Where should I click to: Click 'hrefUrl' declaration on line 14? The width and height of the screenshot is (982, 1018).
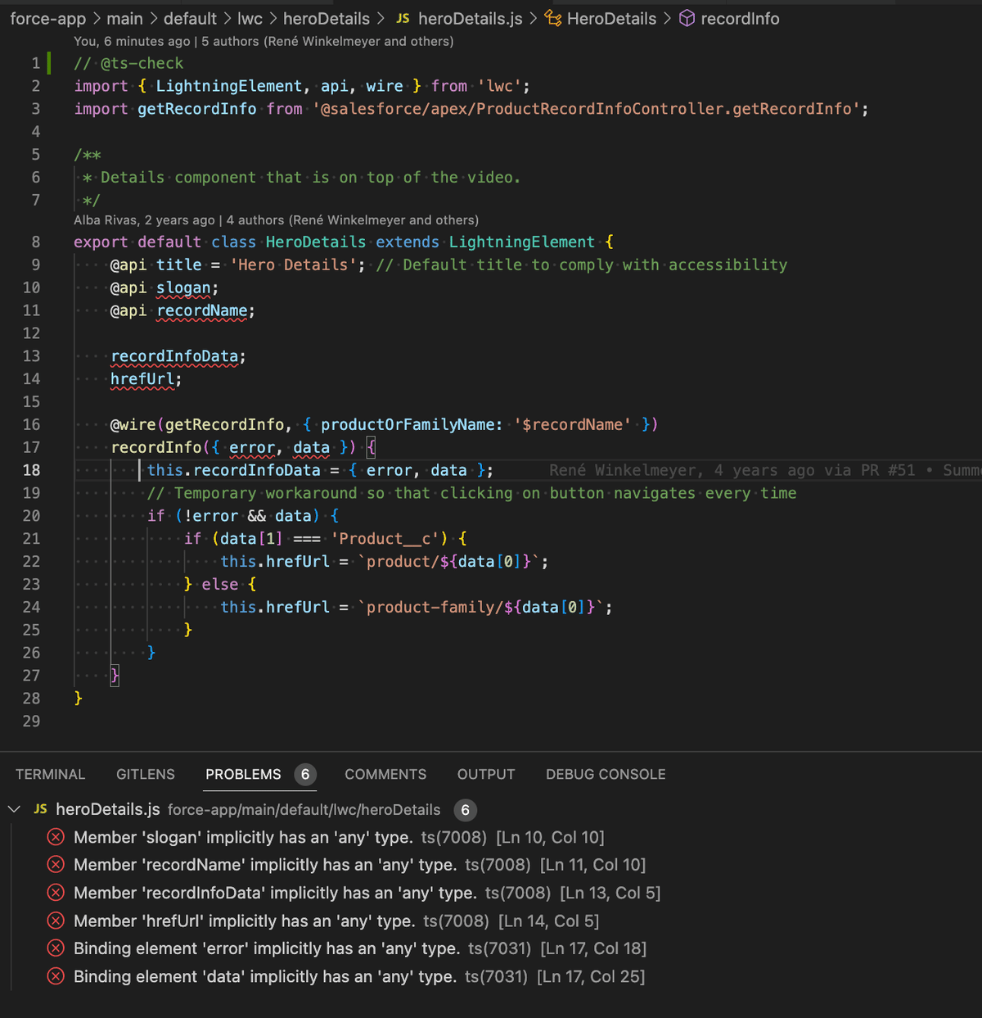(142, 379)
